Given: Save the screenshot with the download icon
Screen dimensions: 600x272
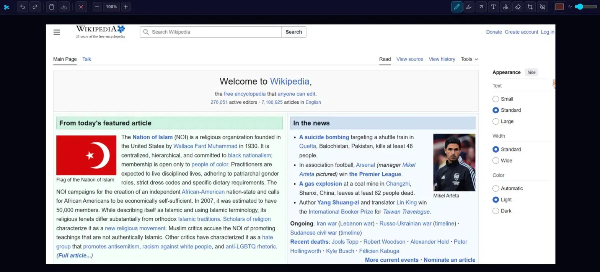Looking at the screenshot, I should click(64, 7).
